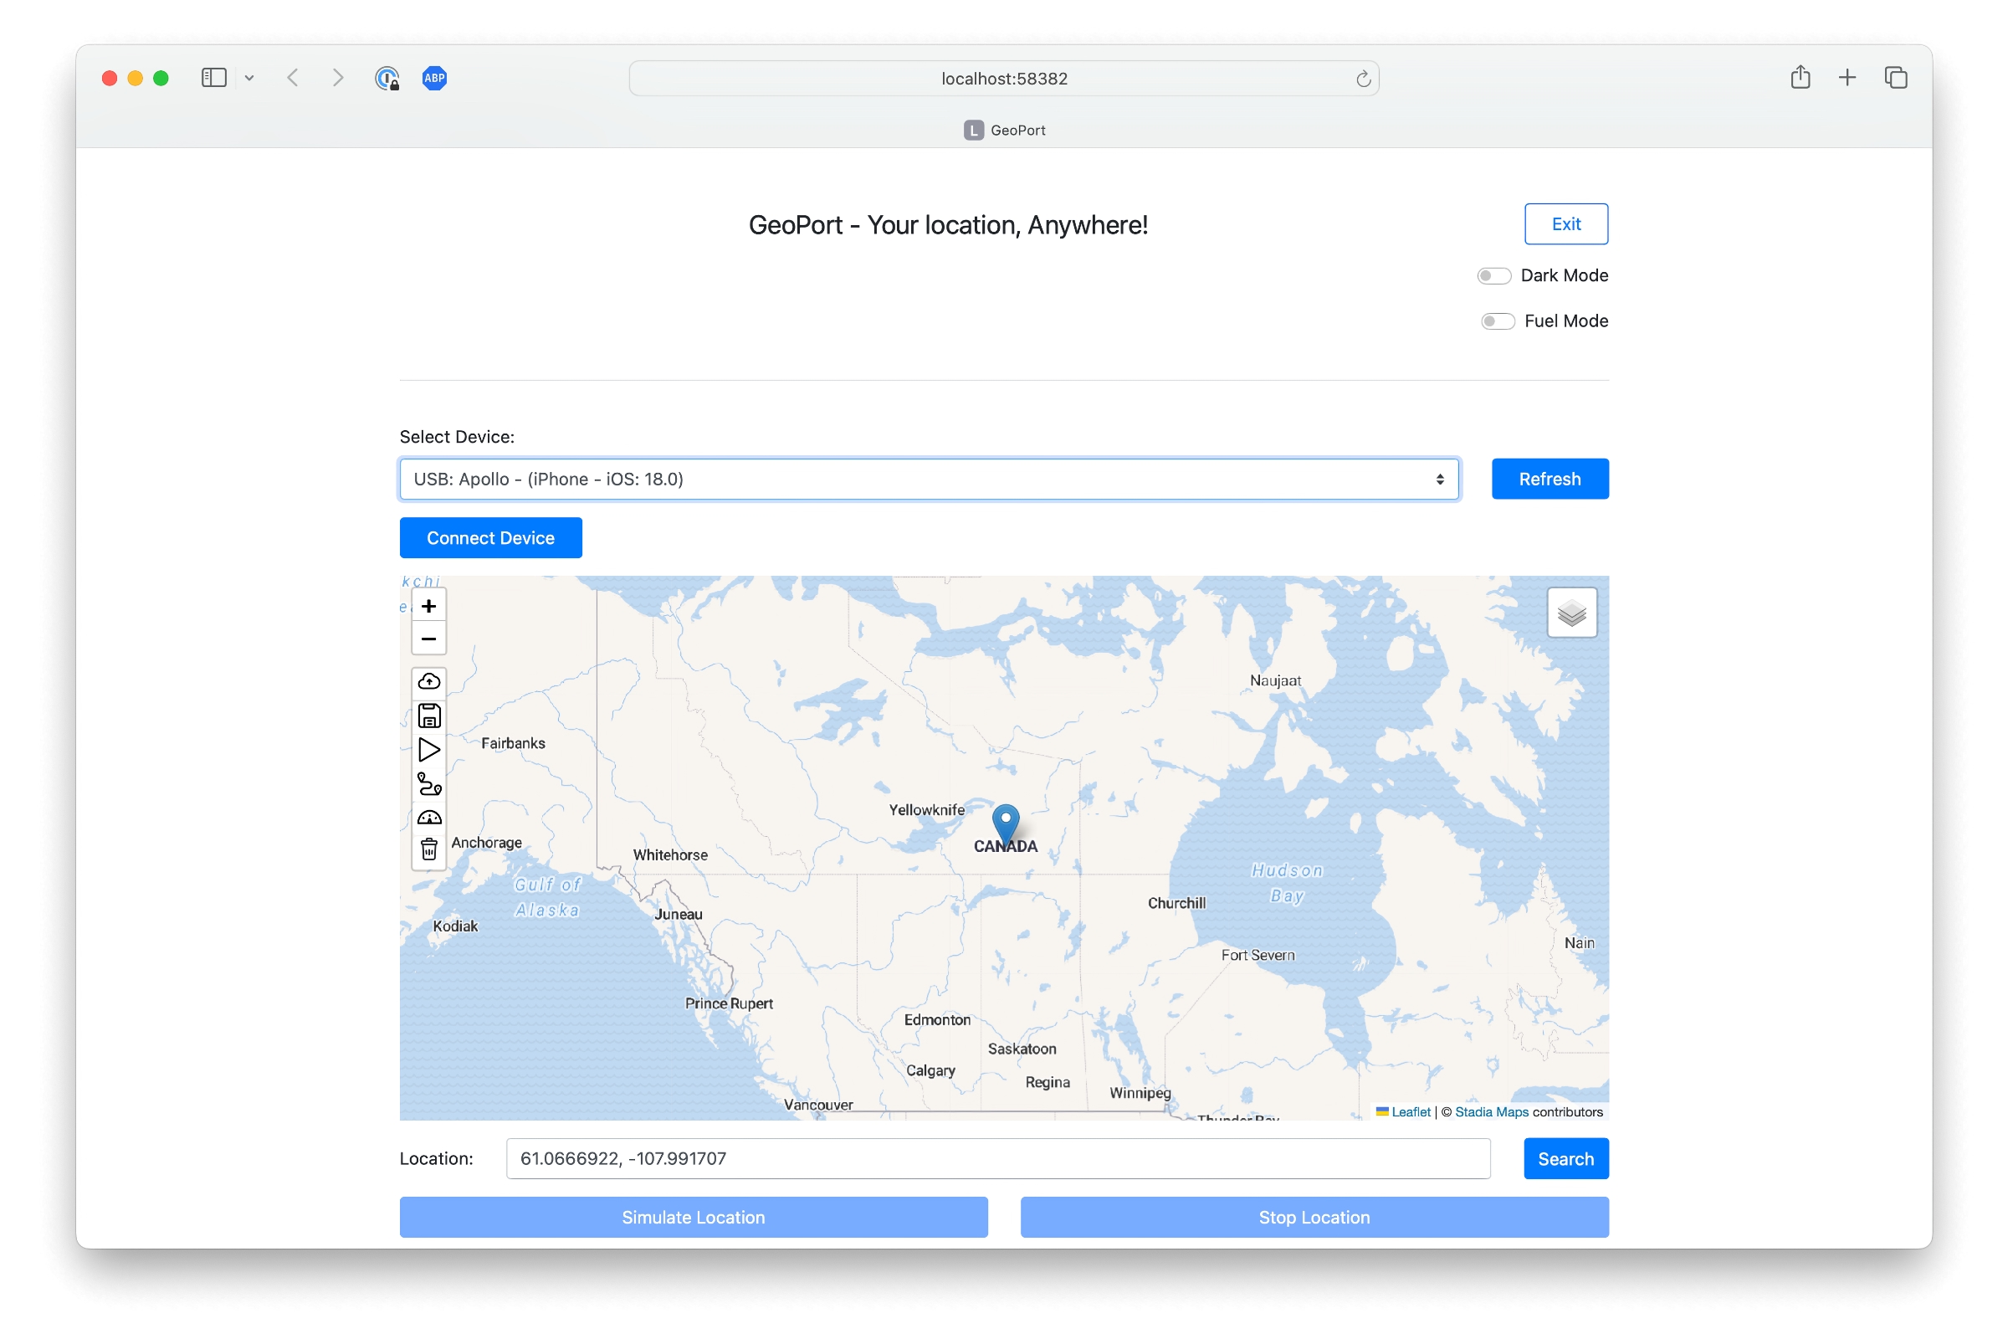Viewport: 2008px width, 1339px height.
Task: Toggle Fuel Mode switch
Action: coord(1496,320)
